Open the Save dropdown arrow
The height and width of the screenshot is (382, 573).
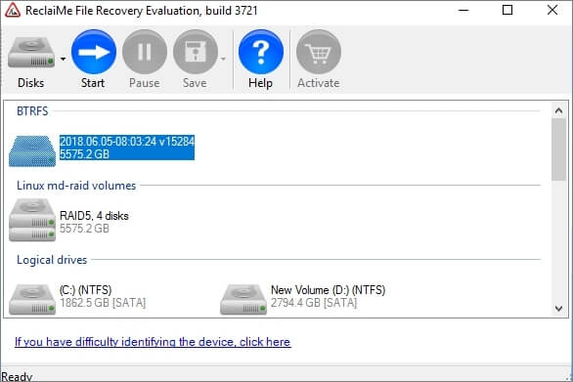pos(223,59)
